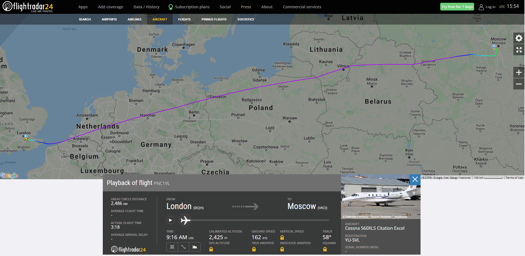Toggle fullscreen map view
Image resolution: width=525 pixels, height=256 pixels.
[519, 50]
